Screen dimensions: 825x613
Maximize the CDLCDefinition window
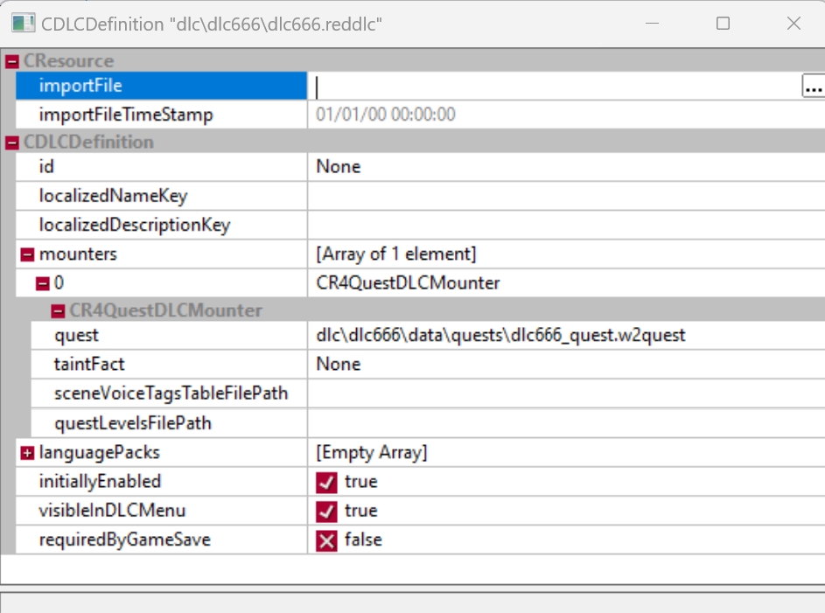coord(723,24)
